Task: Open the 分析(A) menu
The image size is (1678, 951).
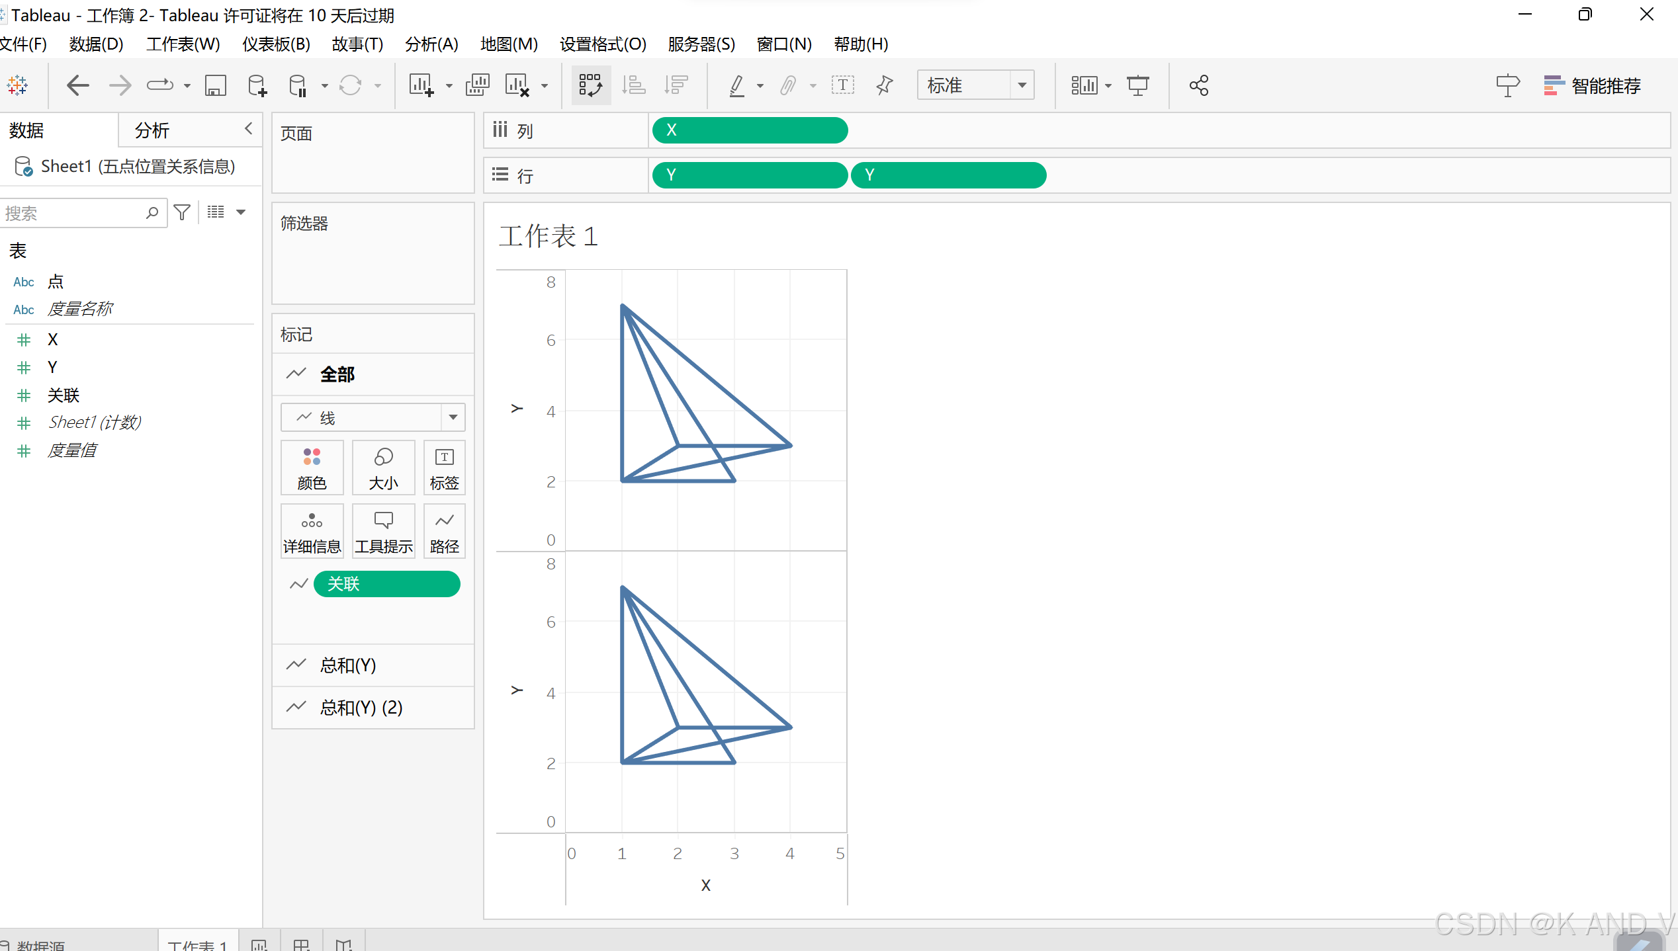Action: click(x=431, y=44)
